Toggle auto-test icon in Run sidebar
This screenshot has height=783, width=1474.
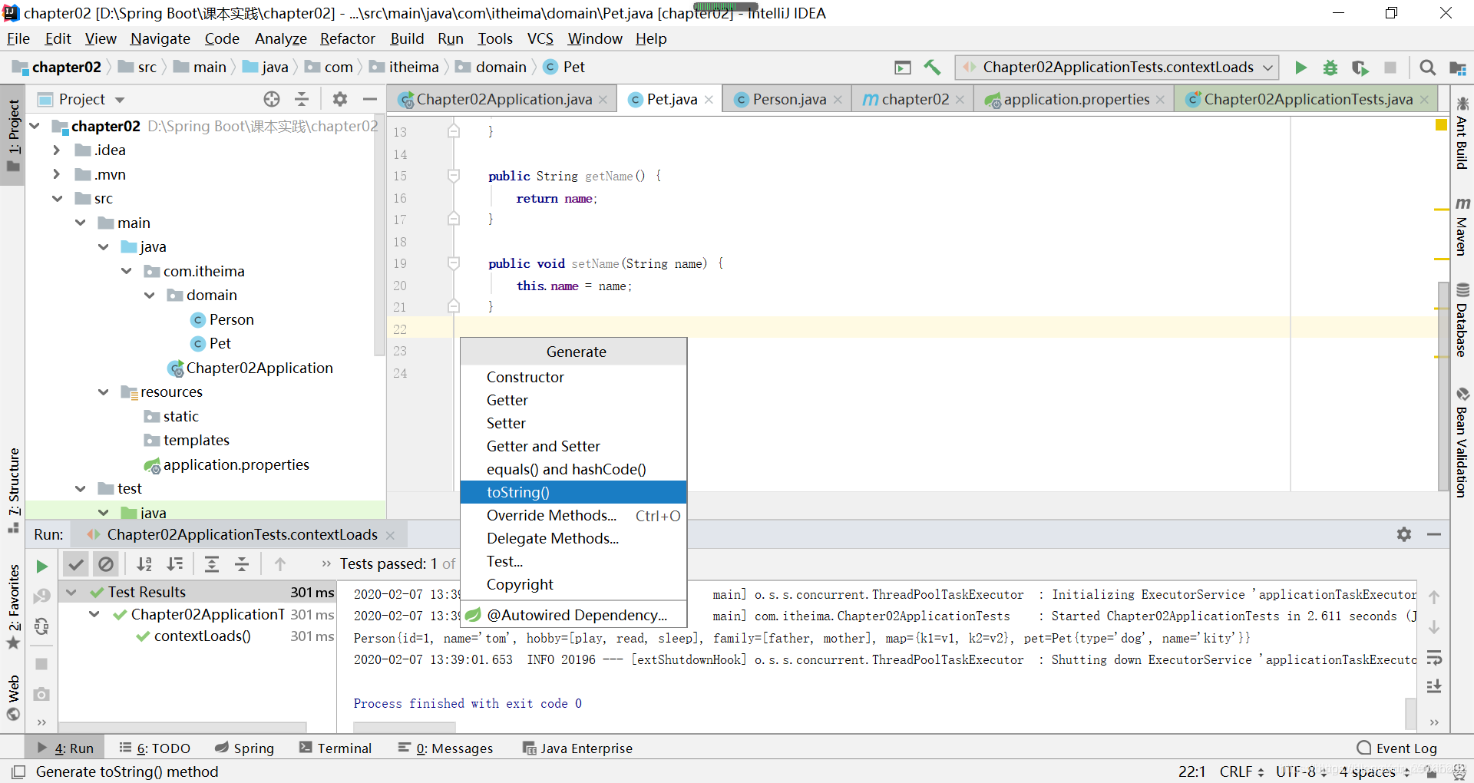(41, 626)
